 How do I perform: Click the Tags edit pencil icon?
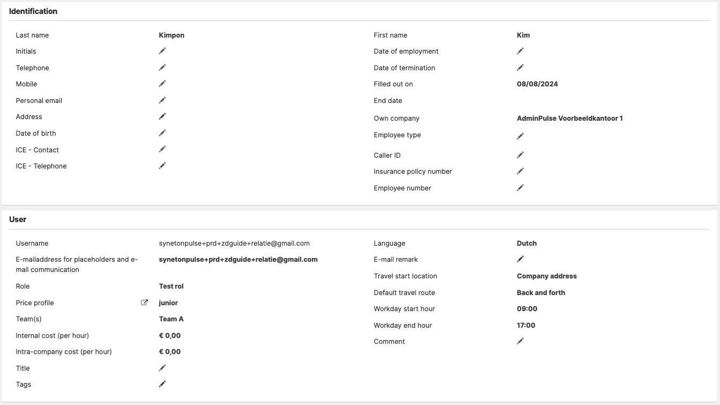click(162, 384)
